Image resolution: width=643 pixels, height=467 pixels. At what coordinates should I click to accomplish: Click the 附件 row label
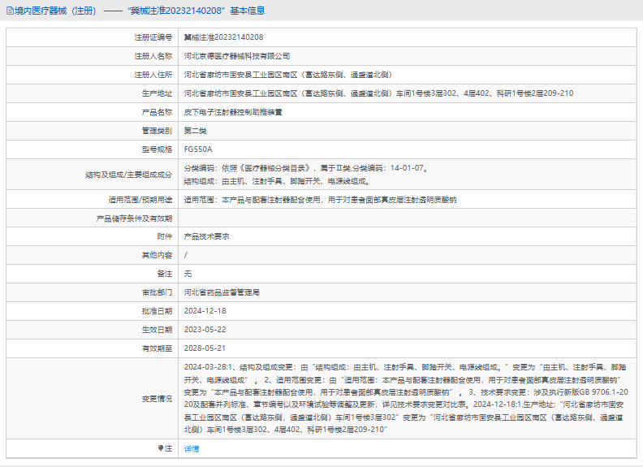pyautogui.click(x=165, y=236)
